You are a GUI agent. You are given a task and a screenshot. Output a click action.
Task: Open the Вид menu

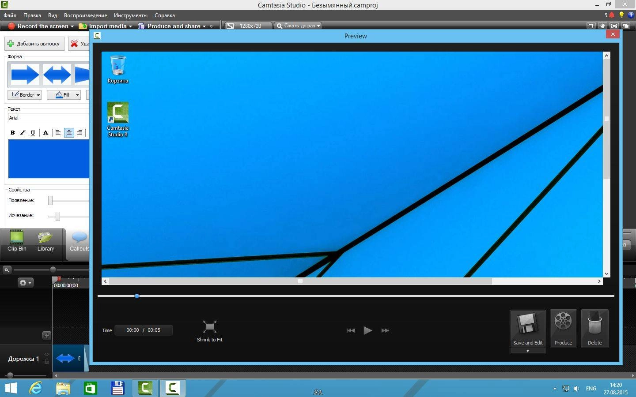click(53, 15)
